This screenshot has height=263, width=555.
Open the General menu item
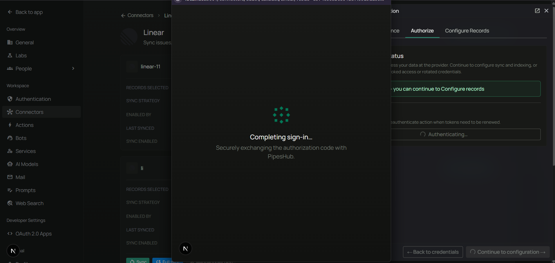(x=41, y=42)
